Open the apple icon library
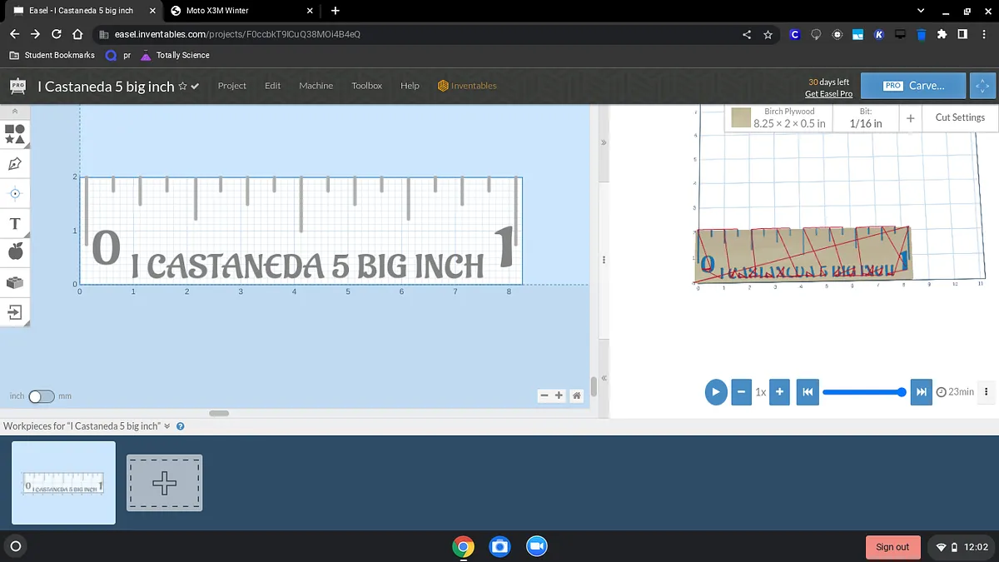 [x=14, y=252]
